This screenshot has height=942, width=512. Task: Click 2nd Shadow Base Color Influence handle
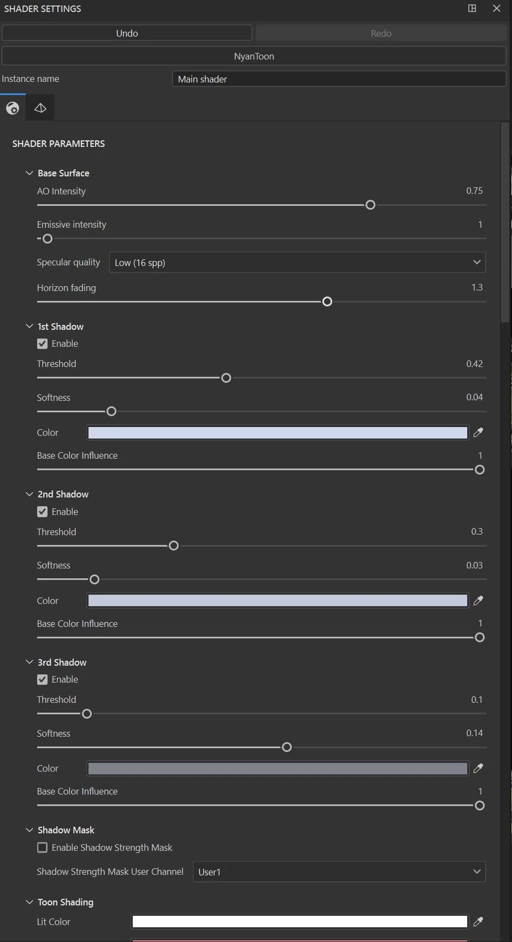[x=480, y=638]
